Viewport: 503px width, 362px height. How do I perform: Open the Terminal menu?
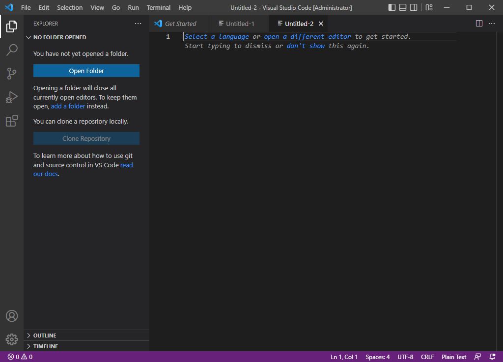(159, 7)
